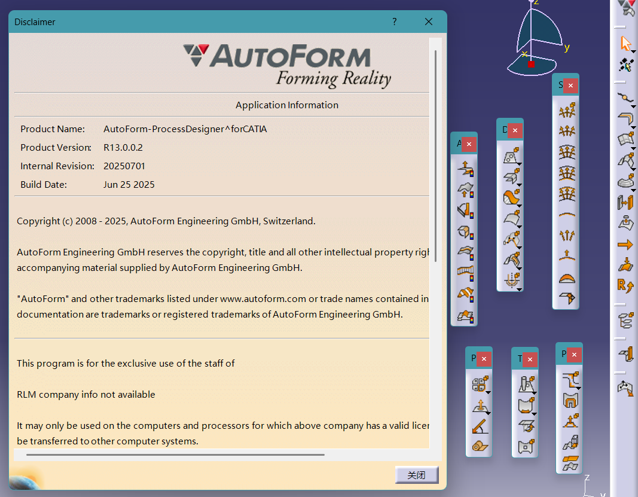Select the punch tool icon in the T toolbar
The width and height of the screenshot is (638, 497).
click(524, 383)
